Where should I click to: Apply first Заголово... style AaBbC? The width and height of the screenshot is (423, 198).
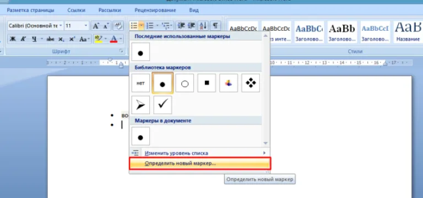(x=309, y=32)
